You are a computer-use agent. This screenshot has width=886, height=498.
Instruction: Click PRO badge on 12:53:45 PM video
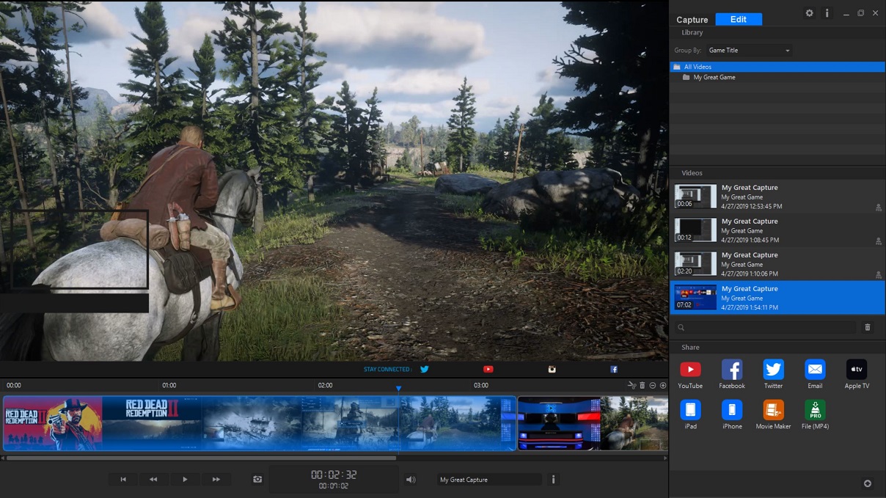(878, 208)
